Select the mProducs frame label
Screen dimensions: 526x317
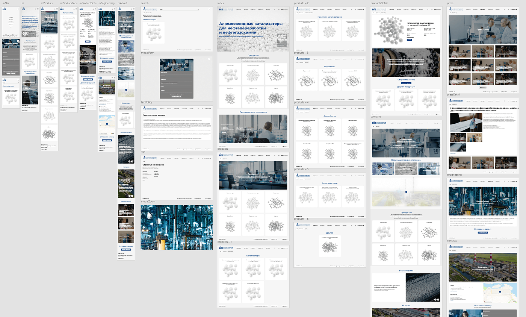point(47,3)
